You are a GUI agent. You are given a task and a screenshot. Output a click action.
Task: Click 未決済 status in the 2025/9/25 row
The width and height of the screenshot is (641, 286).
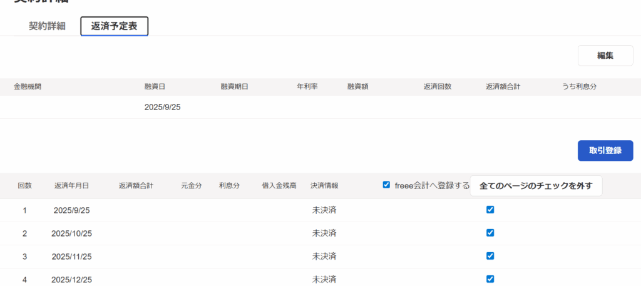coord(324,210)
